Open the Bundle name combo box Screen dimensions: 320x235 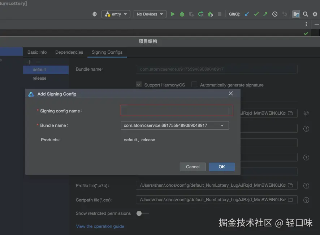[175, 125]
